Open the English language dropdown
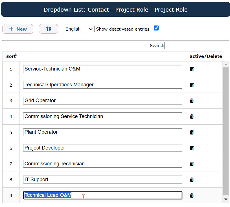230x207 pixels. point(79,29)
